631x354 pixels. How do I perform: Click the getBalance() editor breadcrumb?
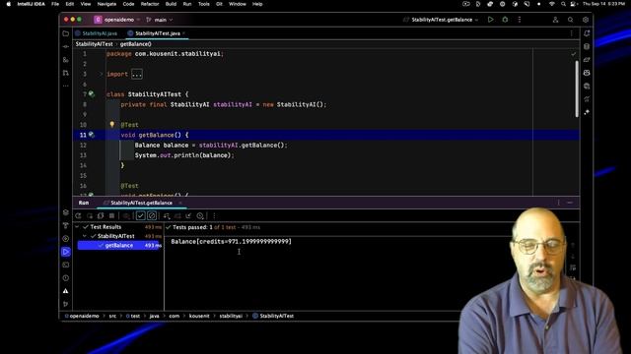(136, 44)
